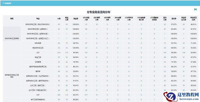Click 50.00% employment rate in 建筑学 row
The height and width of the screenshot is (102, 200).
76,71
